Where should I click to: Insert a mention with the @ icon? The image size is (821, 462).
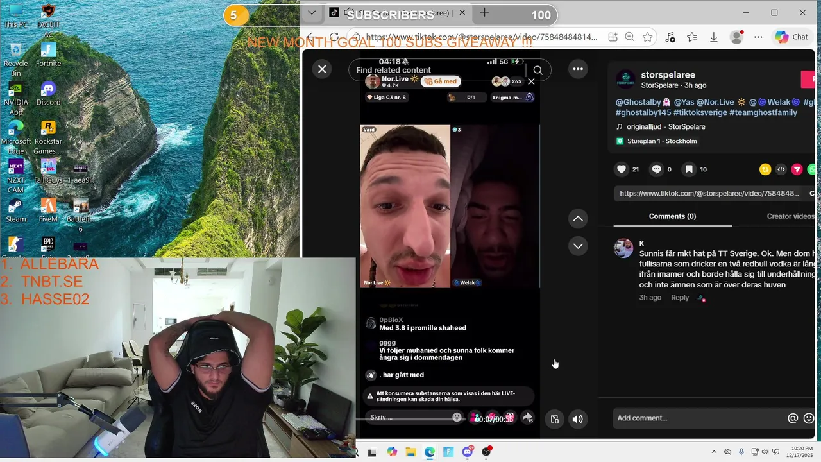tap(793, 418)
